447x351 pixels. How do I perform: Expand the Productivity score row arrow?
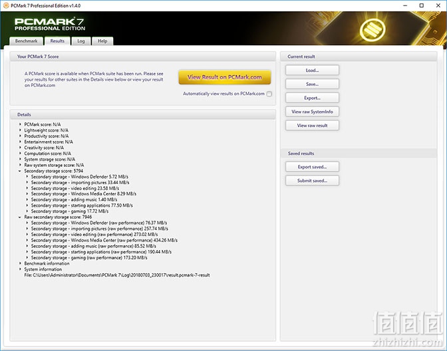(20, 136)
